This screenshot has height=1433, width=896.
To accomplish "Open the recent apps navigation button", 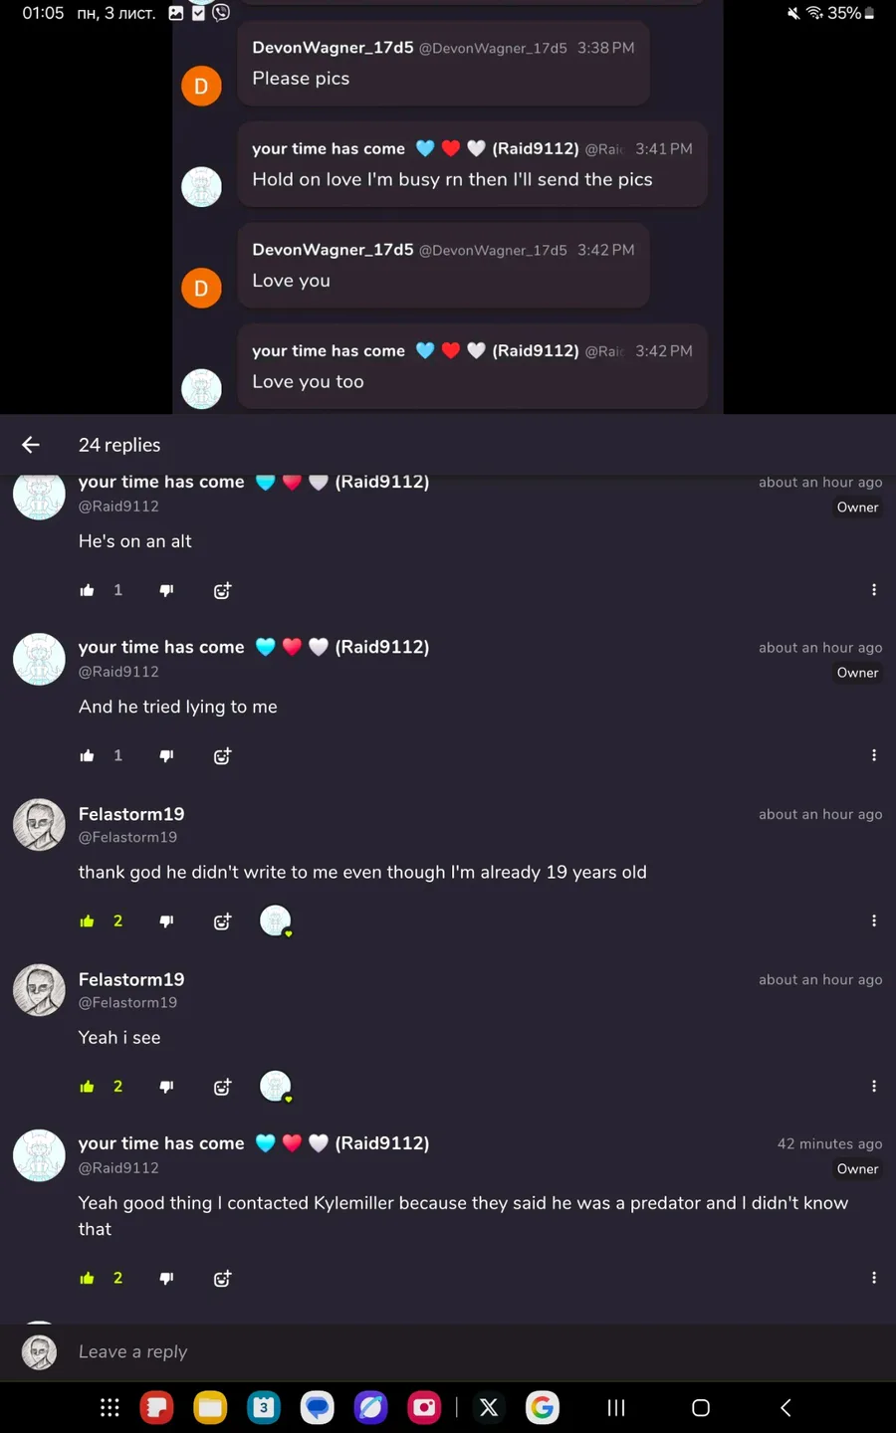I will pos(616,1407).
